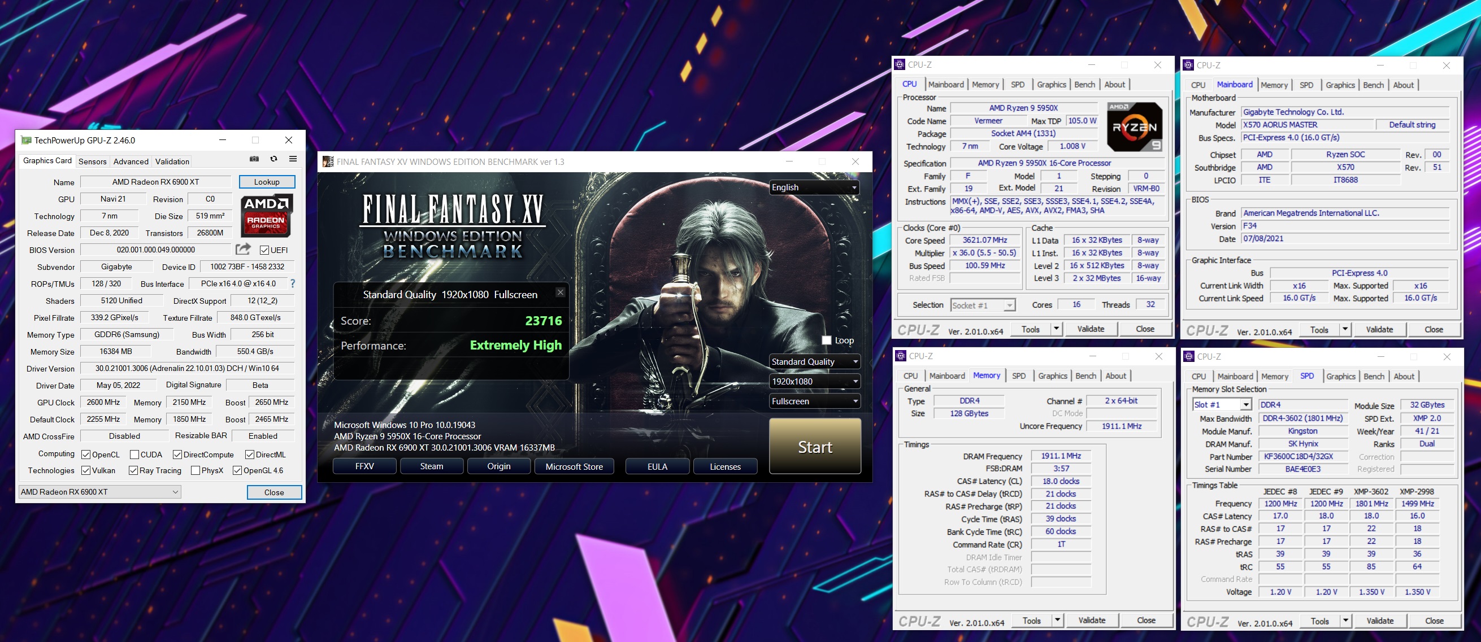Open the Slot #1 memory slot dropdown

[1222, 405]
